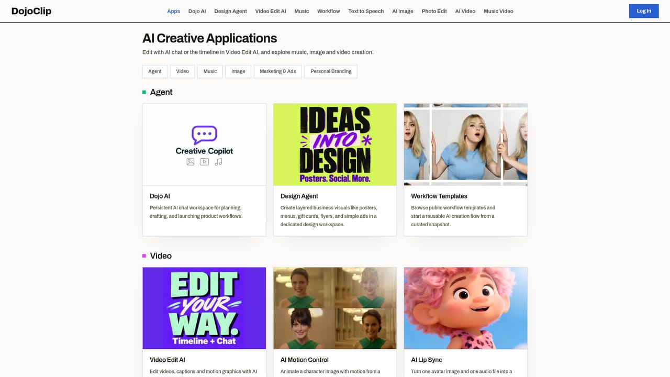This screenshot has width=670, height=377.
Task: Click the AI Creative Applications heading
Action: tap(210, 38)
